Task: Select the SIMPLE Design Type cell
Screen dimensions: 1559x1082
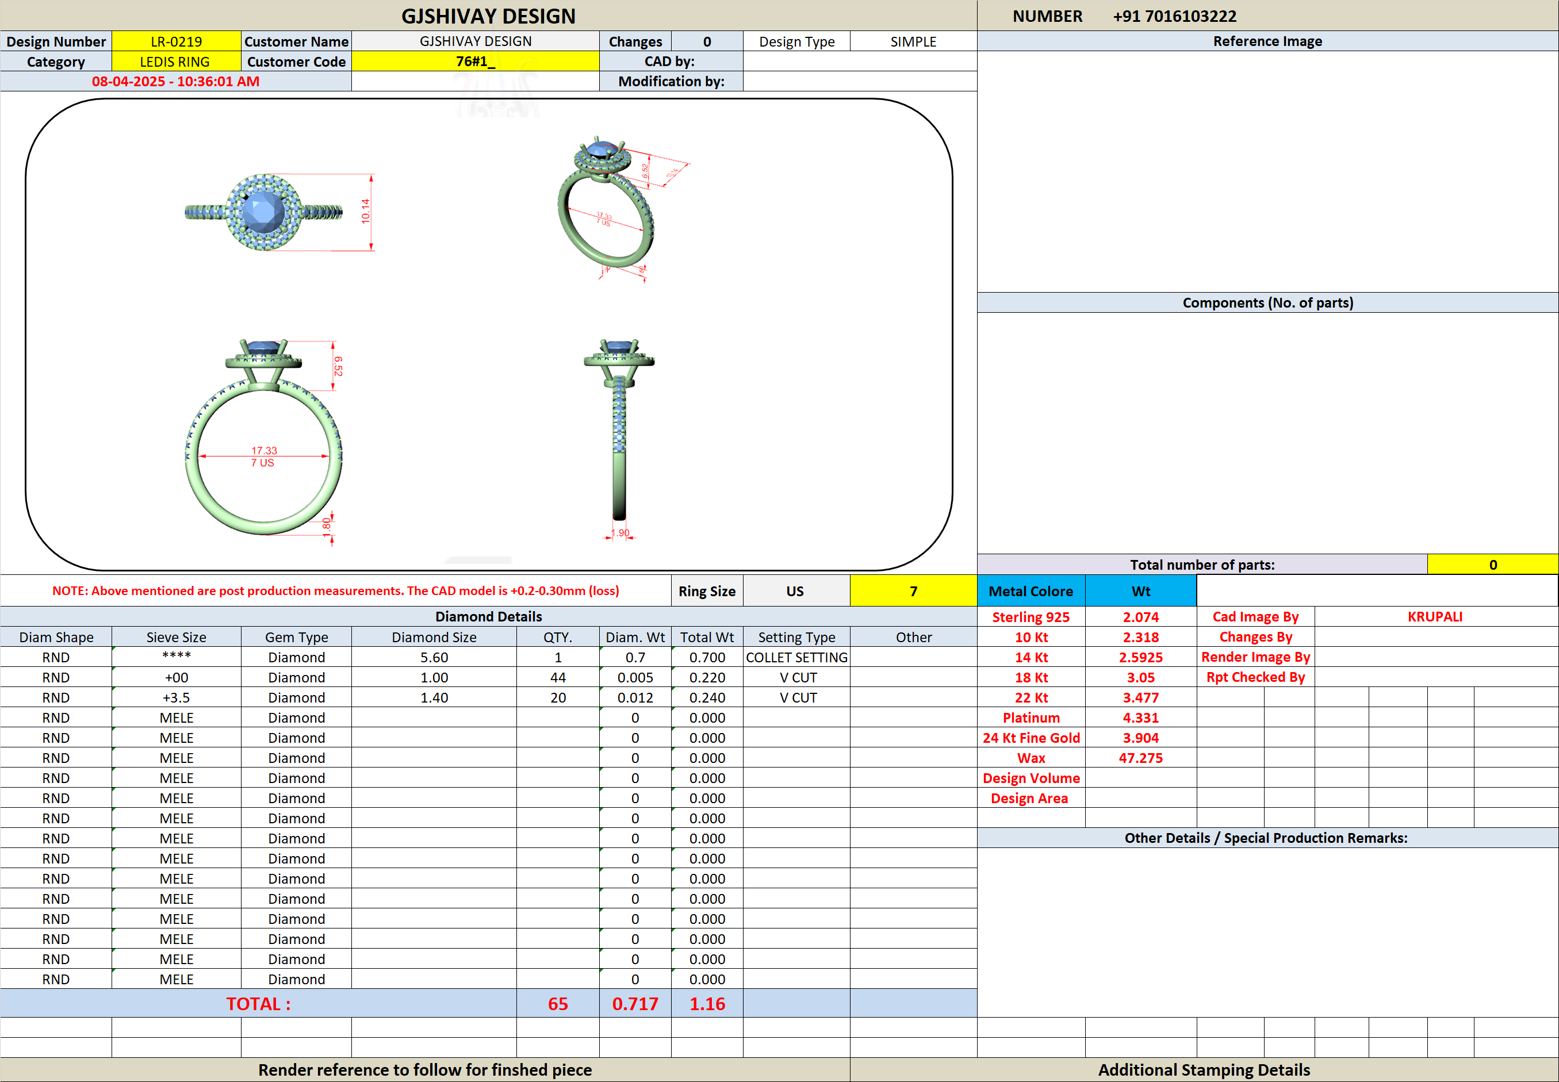Action: click(913, 41)
